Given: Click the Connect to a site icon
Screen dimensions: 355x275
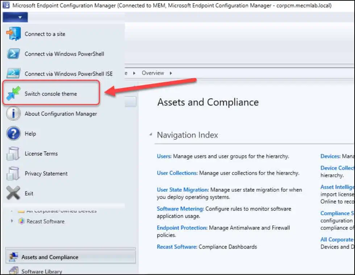Looking at the screenshot, I should coord(14,34).
